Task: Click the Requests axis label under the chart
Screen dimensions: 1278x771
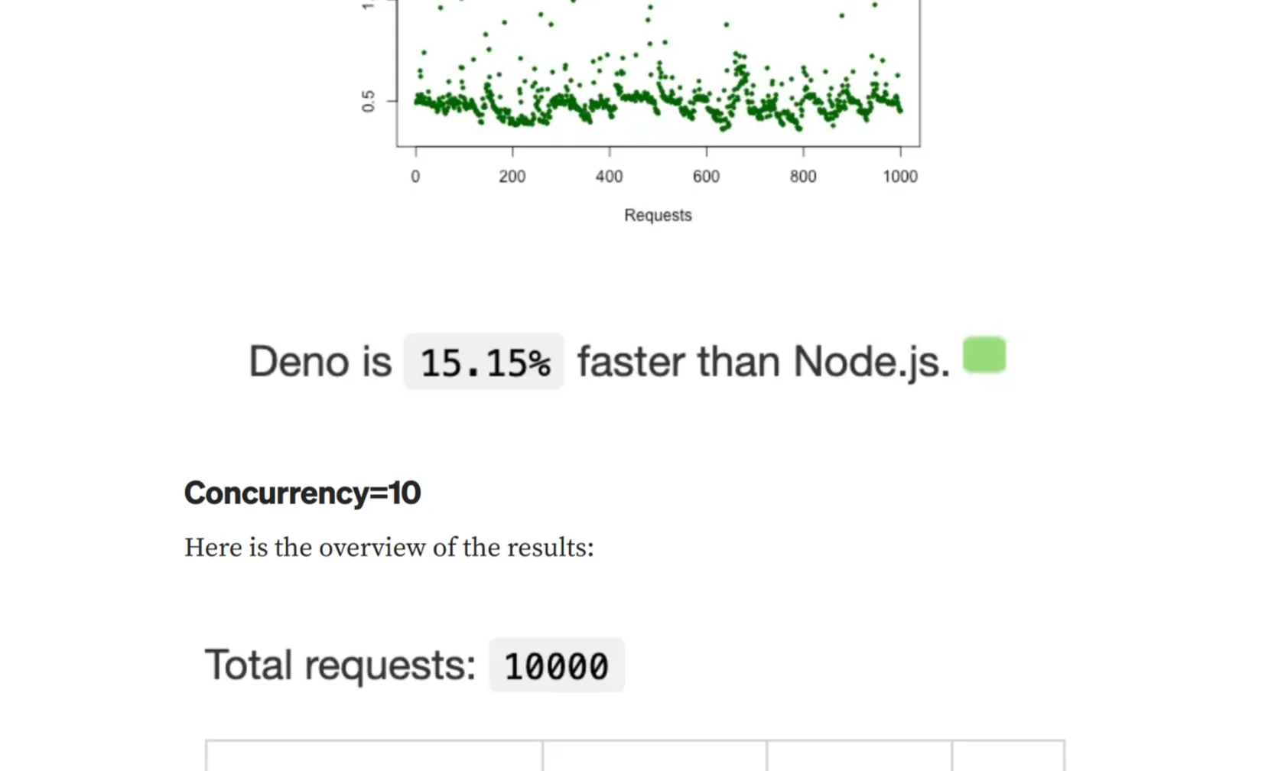Action: click(x=656, y=215)
